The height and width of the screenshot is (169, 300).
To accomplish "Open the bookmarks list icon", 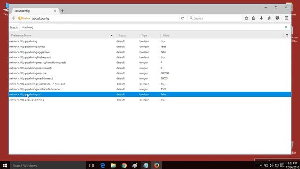I will [254, 18].
